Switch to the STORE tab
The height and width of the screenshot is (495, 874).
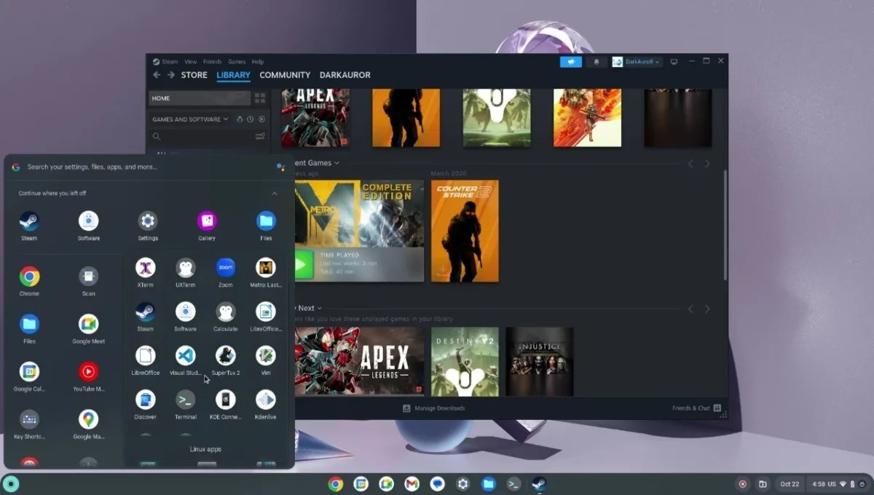tap(194, 75)
